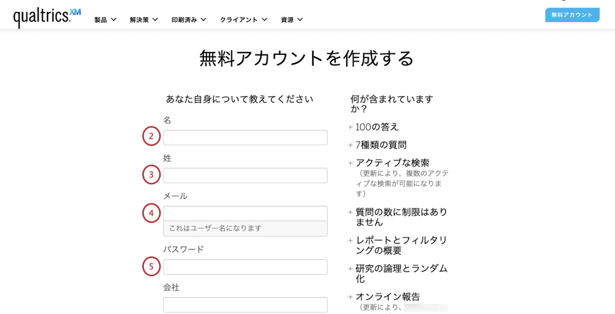Click the plus icon beside アクティブな検索
This screenshot has height=314, width=615.
(350, 163)
